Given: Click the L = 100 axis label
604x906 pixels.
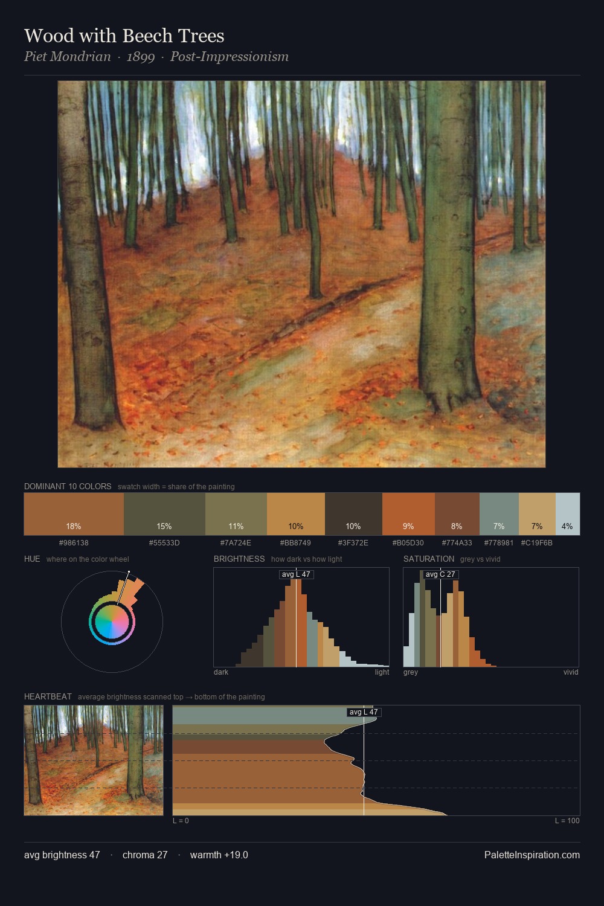Looking at the screenshot, I should point(567,821).
